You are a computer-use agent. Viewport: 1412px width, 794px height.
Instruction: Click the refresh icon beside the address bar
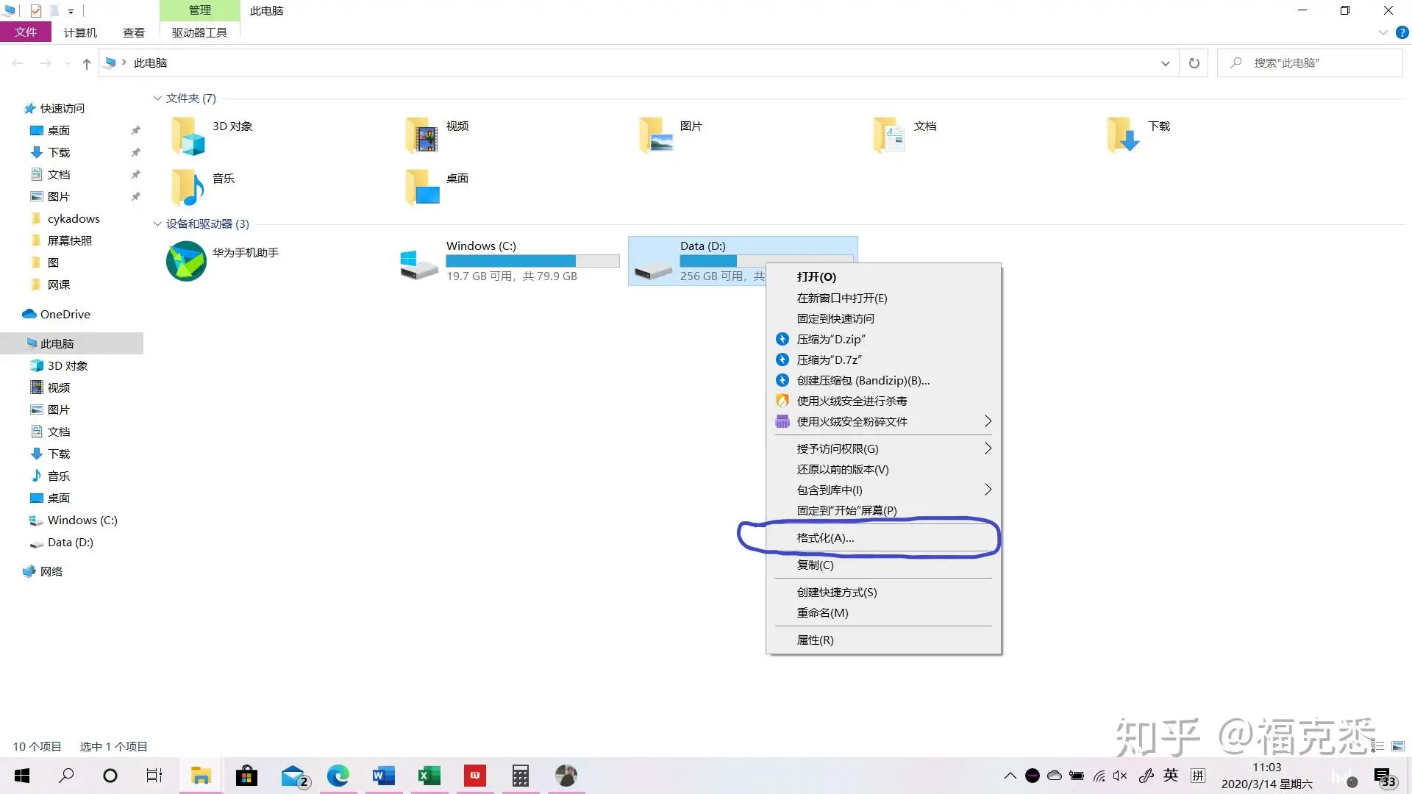tap(1194, 62)
